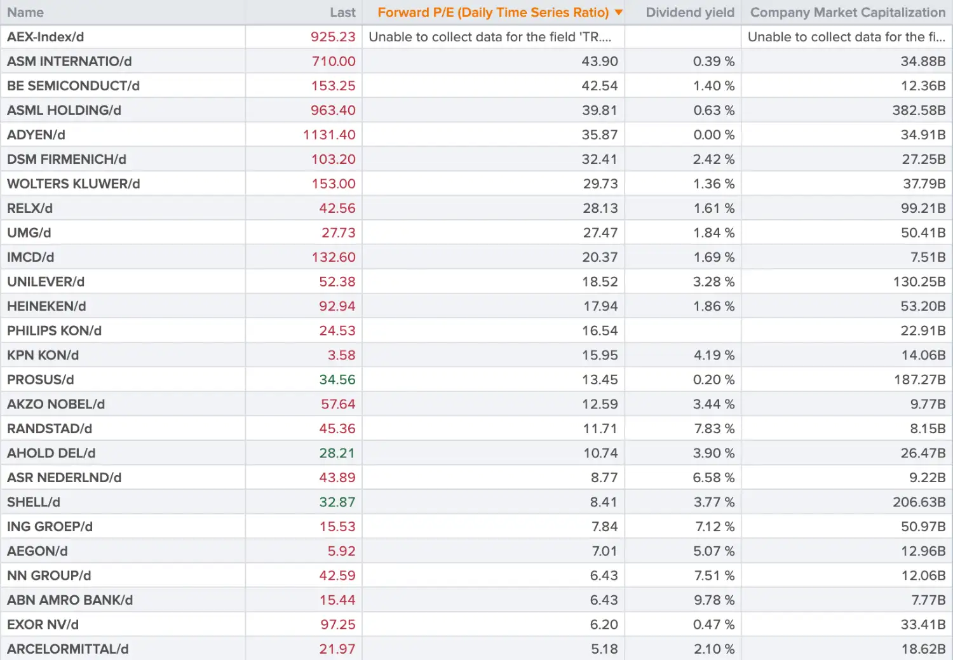
Task: Select ABN AMRO dividend yield 9.78 %
Action: [714, 600]
